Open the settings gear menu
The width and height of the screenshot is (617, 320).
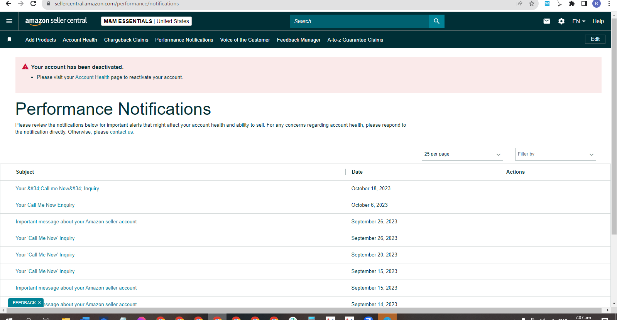(561, 21)
